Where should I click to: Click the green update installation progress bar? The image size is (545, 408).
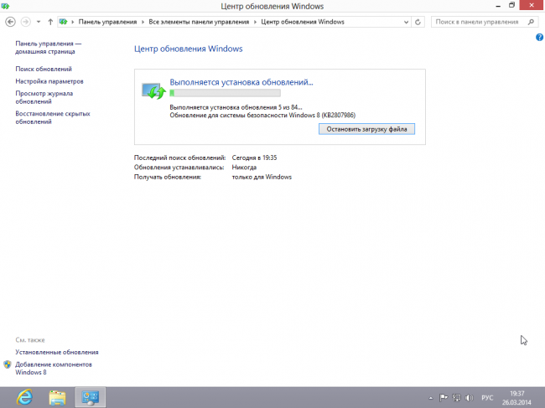[x=225, y=93]
